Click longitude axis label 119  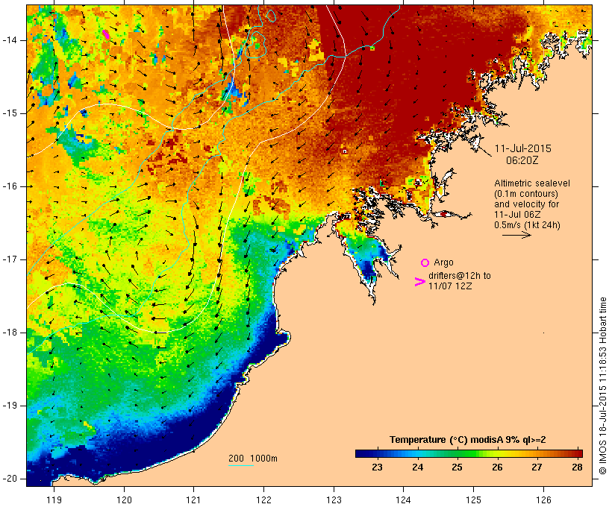coord(54,500)
